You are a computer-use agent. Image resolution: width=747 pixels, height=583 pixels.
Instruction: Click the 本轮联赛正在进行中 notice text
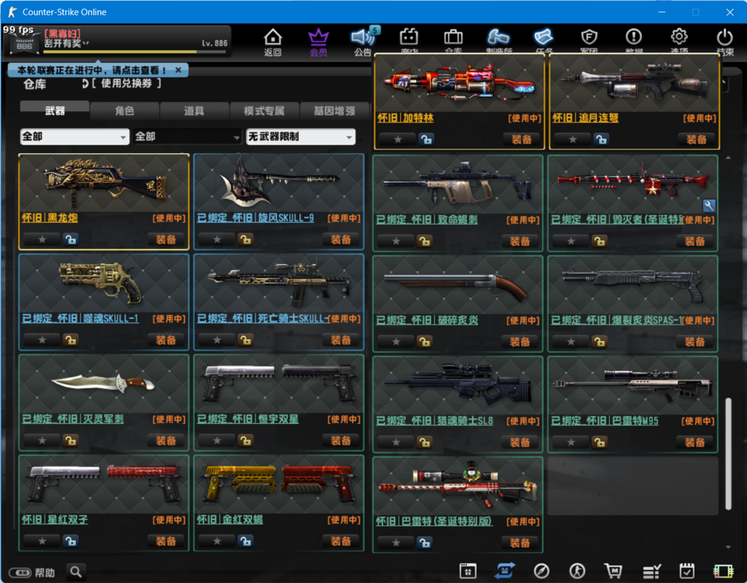(x=92, y=70)
